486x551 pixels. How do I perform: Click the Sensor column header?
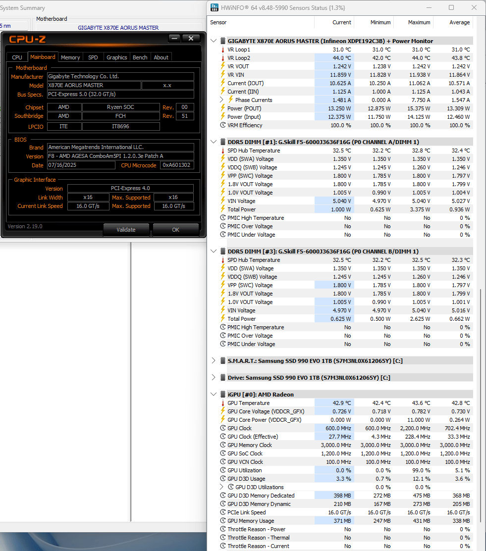(261, 22)
